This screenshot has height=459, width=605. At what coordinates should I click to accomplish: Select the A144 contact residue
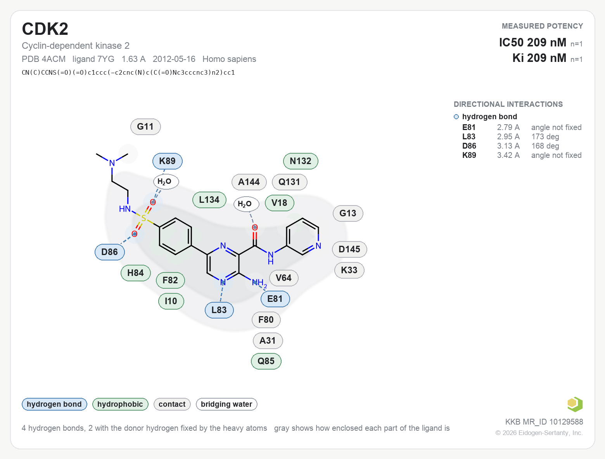[249, 182]
